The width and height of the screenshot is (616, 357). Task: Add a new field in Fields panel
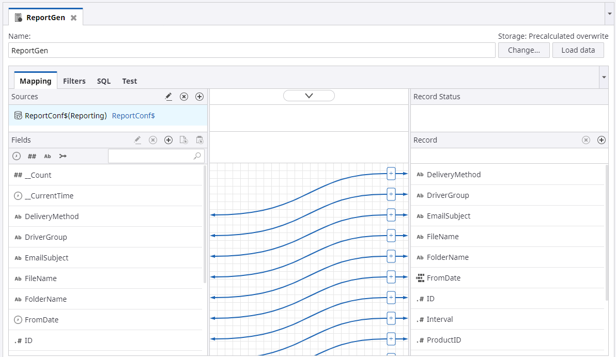coord(168,140)
